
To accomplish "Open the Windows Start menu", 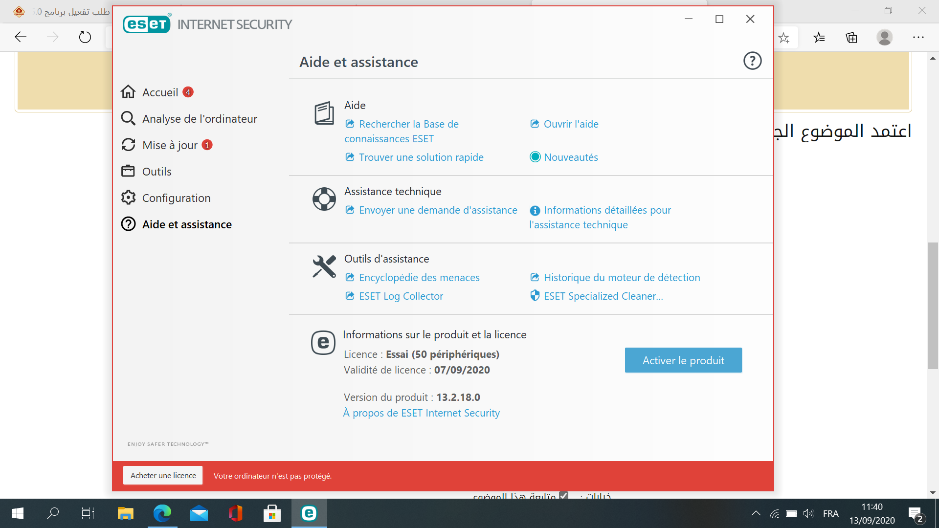I will click(18, 513).
